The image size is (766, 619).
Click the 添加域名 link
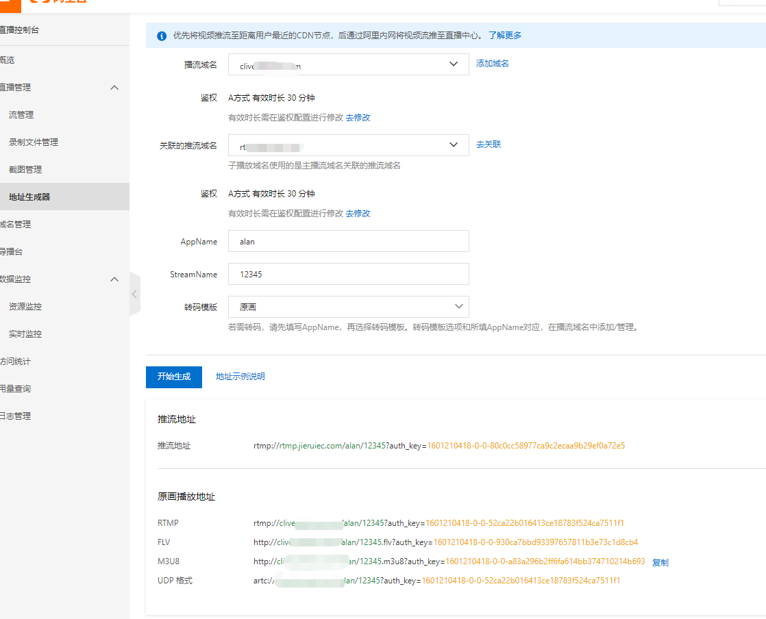tap(492, 64)
